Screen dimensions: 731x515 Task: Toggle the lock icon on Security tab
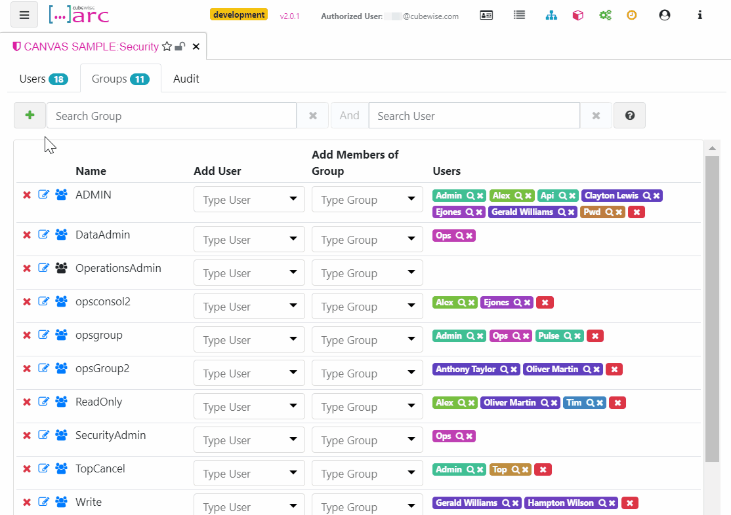(x=180, y=47)
